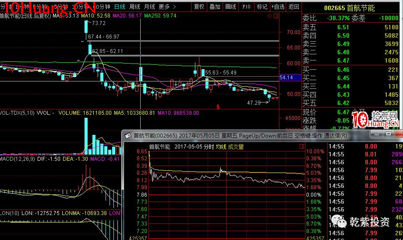Maximize the 首航节能 intraday popup window
This screenshot has width=403, height=240.
(389, 134)
